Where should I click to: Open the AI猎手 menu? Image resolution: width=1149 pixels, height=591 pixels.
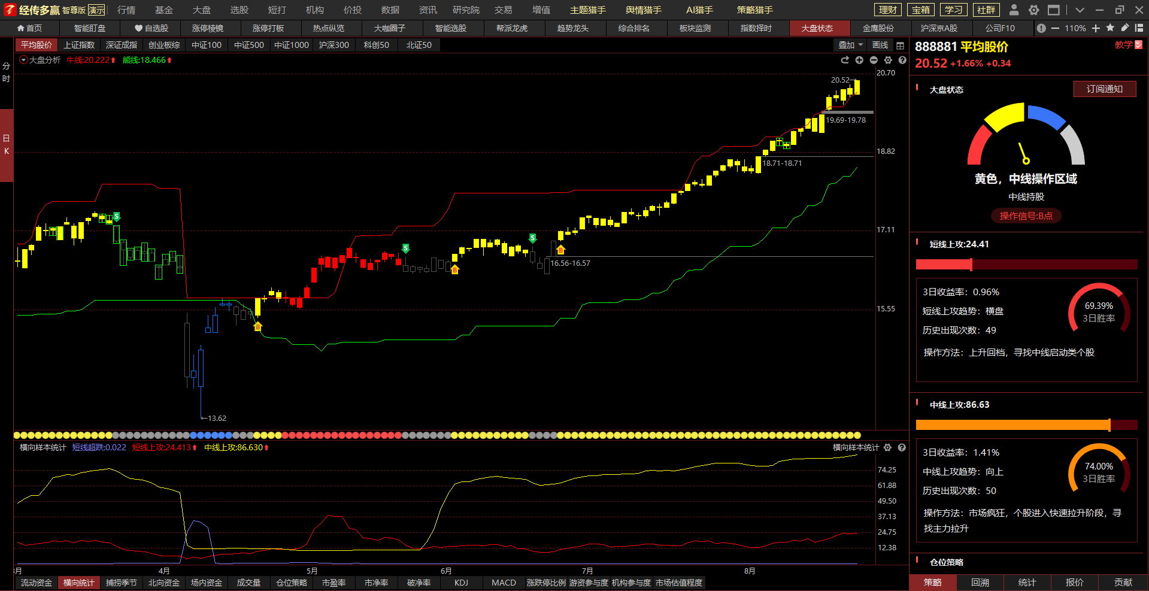(x=699, y=10)
